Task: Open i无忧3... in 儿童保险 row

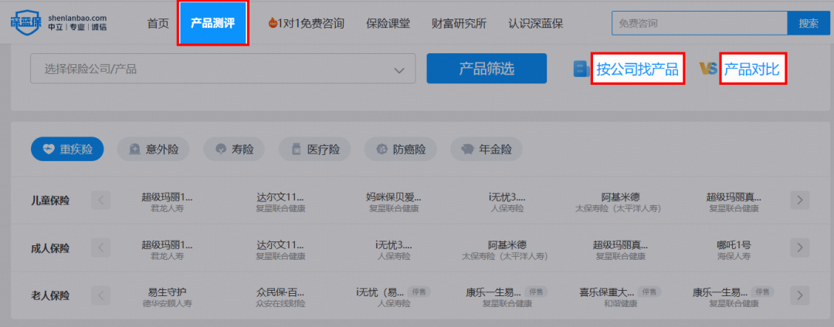Action: (507, 202)
